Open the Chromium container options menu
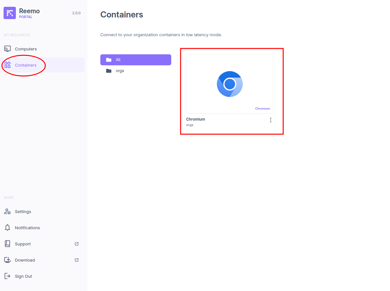Image resolution: width=390 pixels, height=291 pixels. point(271,120)
